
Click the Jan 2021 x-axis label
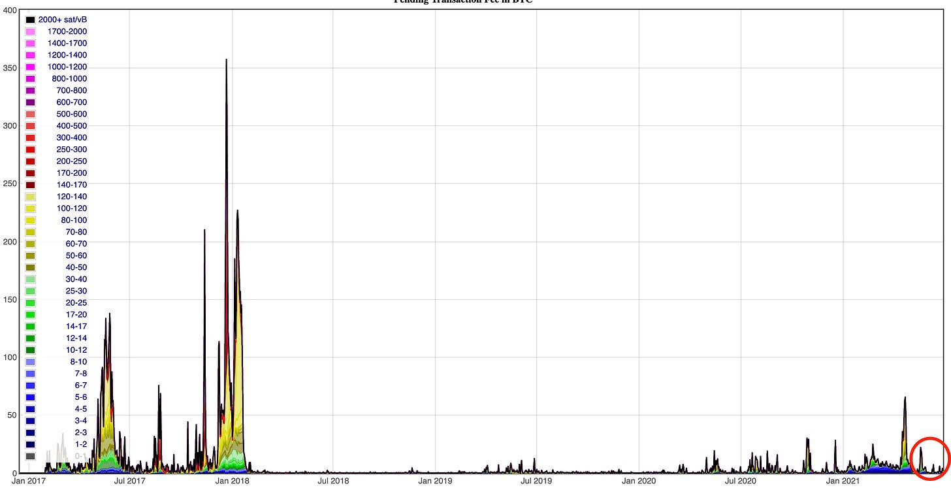tap(843, 481)
